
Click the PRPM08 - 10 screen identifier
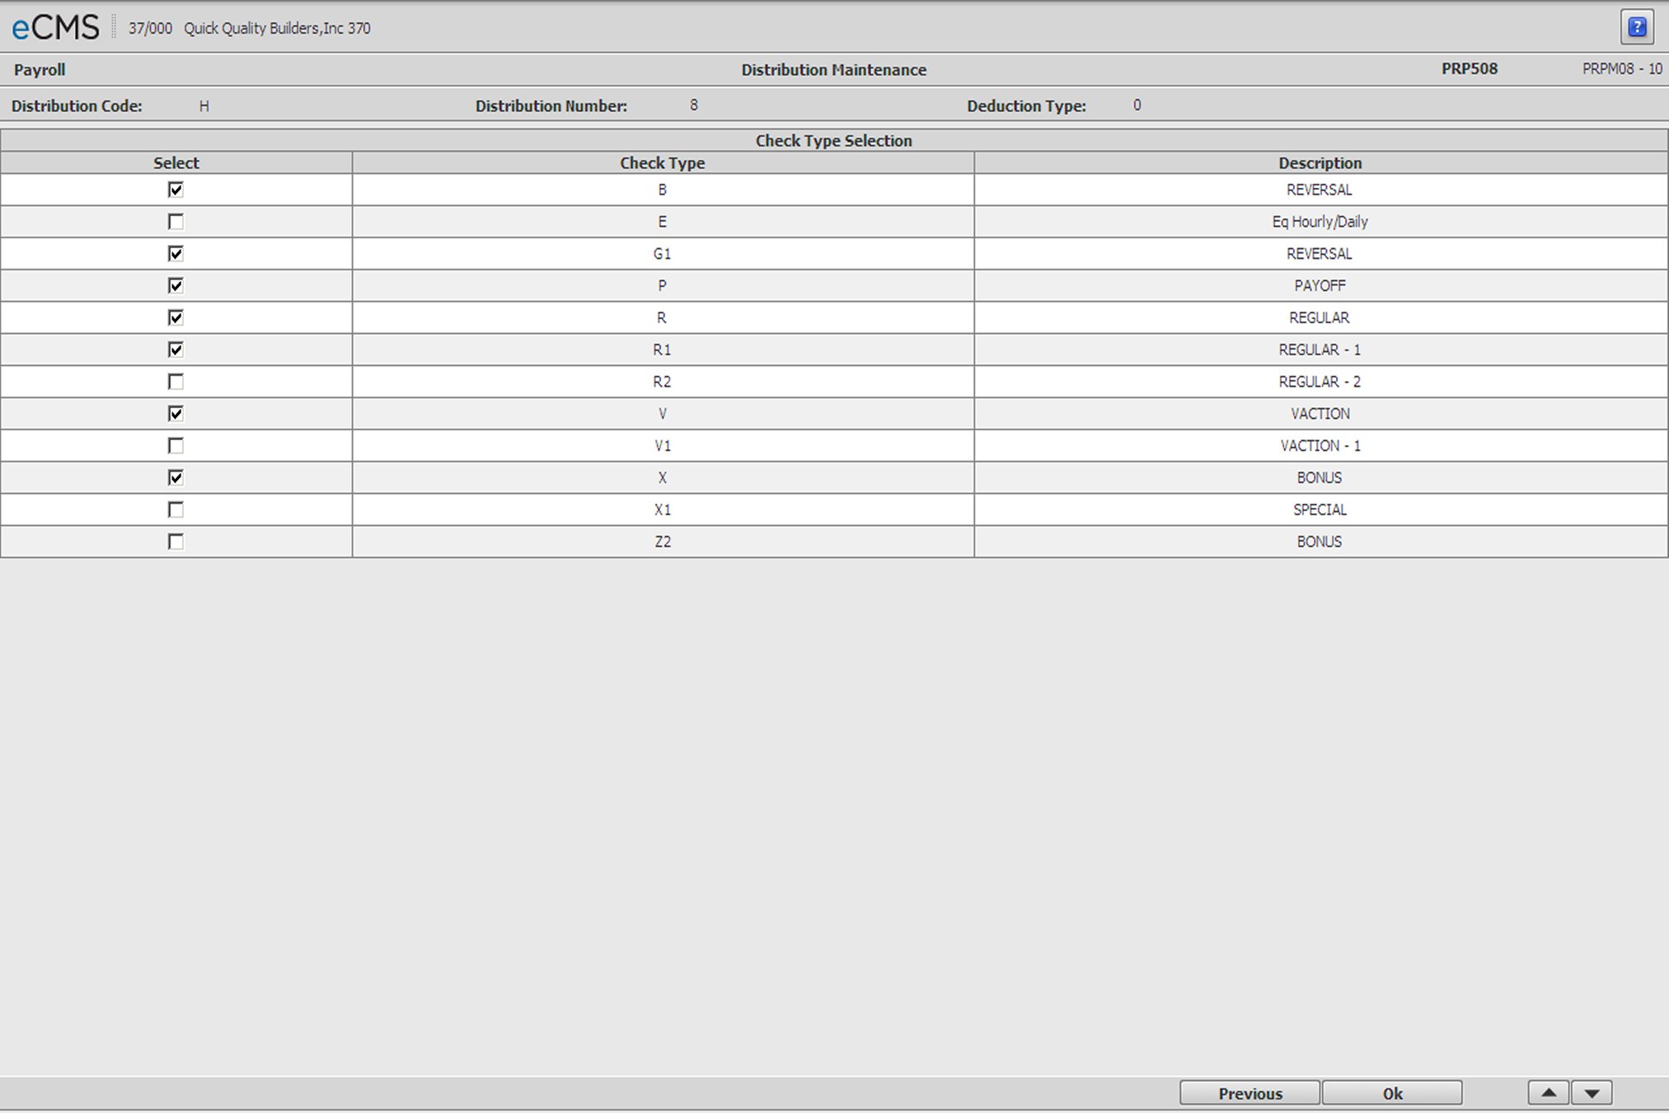coord(1622,69)
